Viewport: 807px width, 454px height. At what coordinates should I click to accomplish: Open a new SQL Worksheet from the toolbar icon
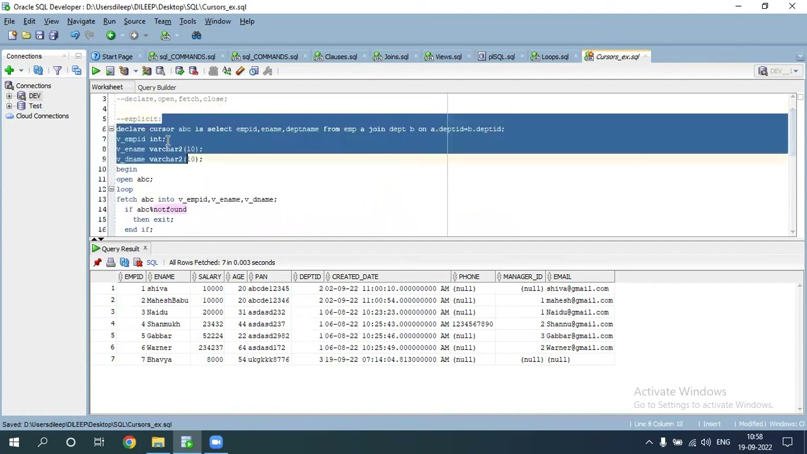coord(165,35)
